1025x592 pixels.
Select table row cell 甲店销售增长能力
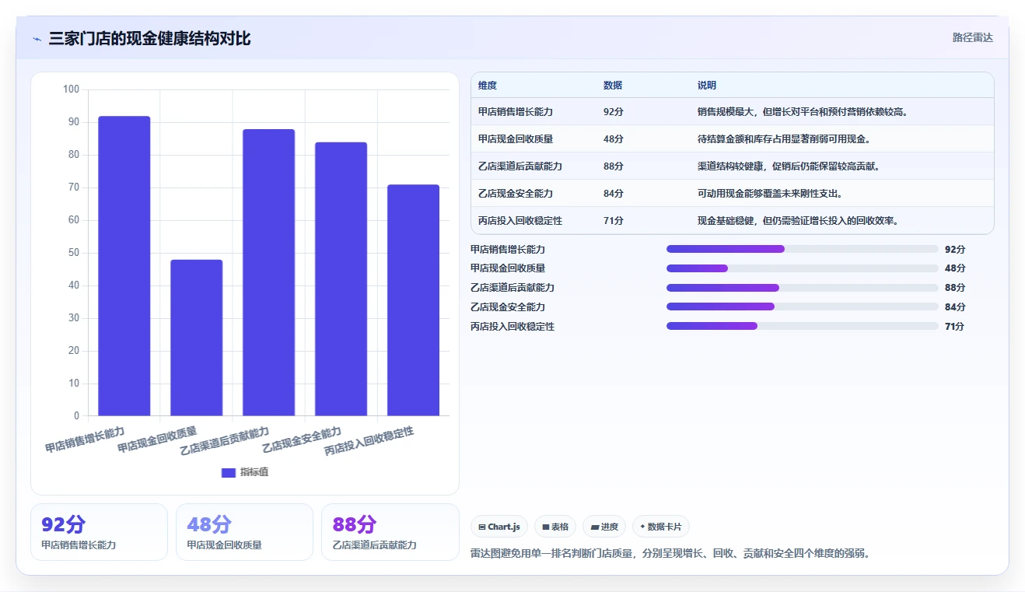pyautogui.click(x=516, y=112)
